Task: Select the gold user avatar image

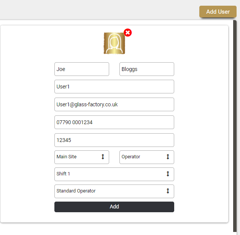Action: pyautogui.click(x=114, y=43)
